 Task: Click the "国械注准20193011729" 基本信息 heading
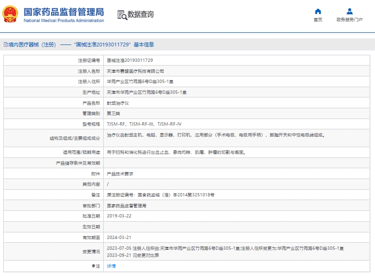click(x=114, y=45)
